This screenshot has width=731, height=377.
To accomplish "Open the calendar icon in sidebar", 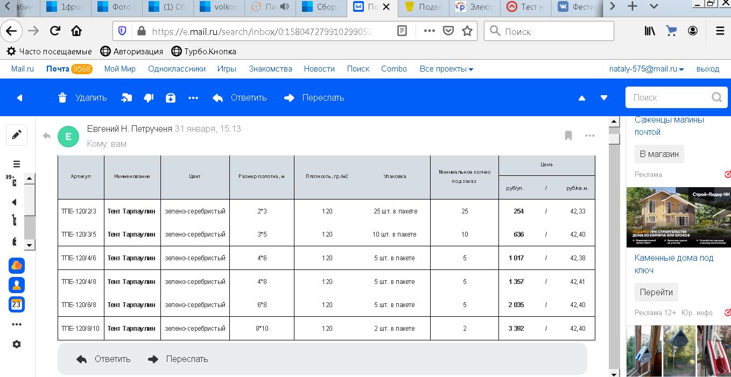I will point(17,304).
